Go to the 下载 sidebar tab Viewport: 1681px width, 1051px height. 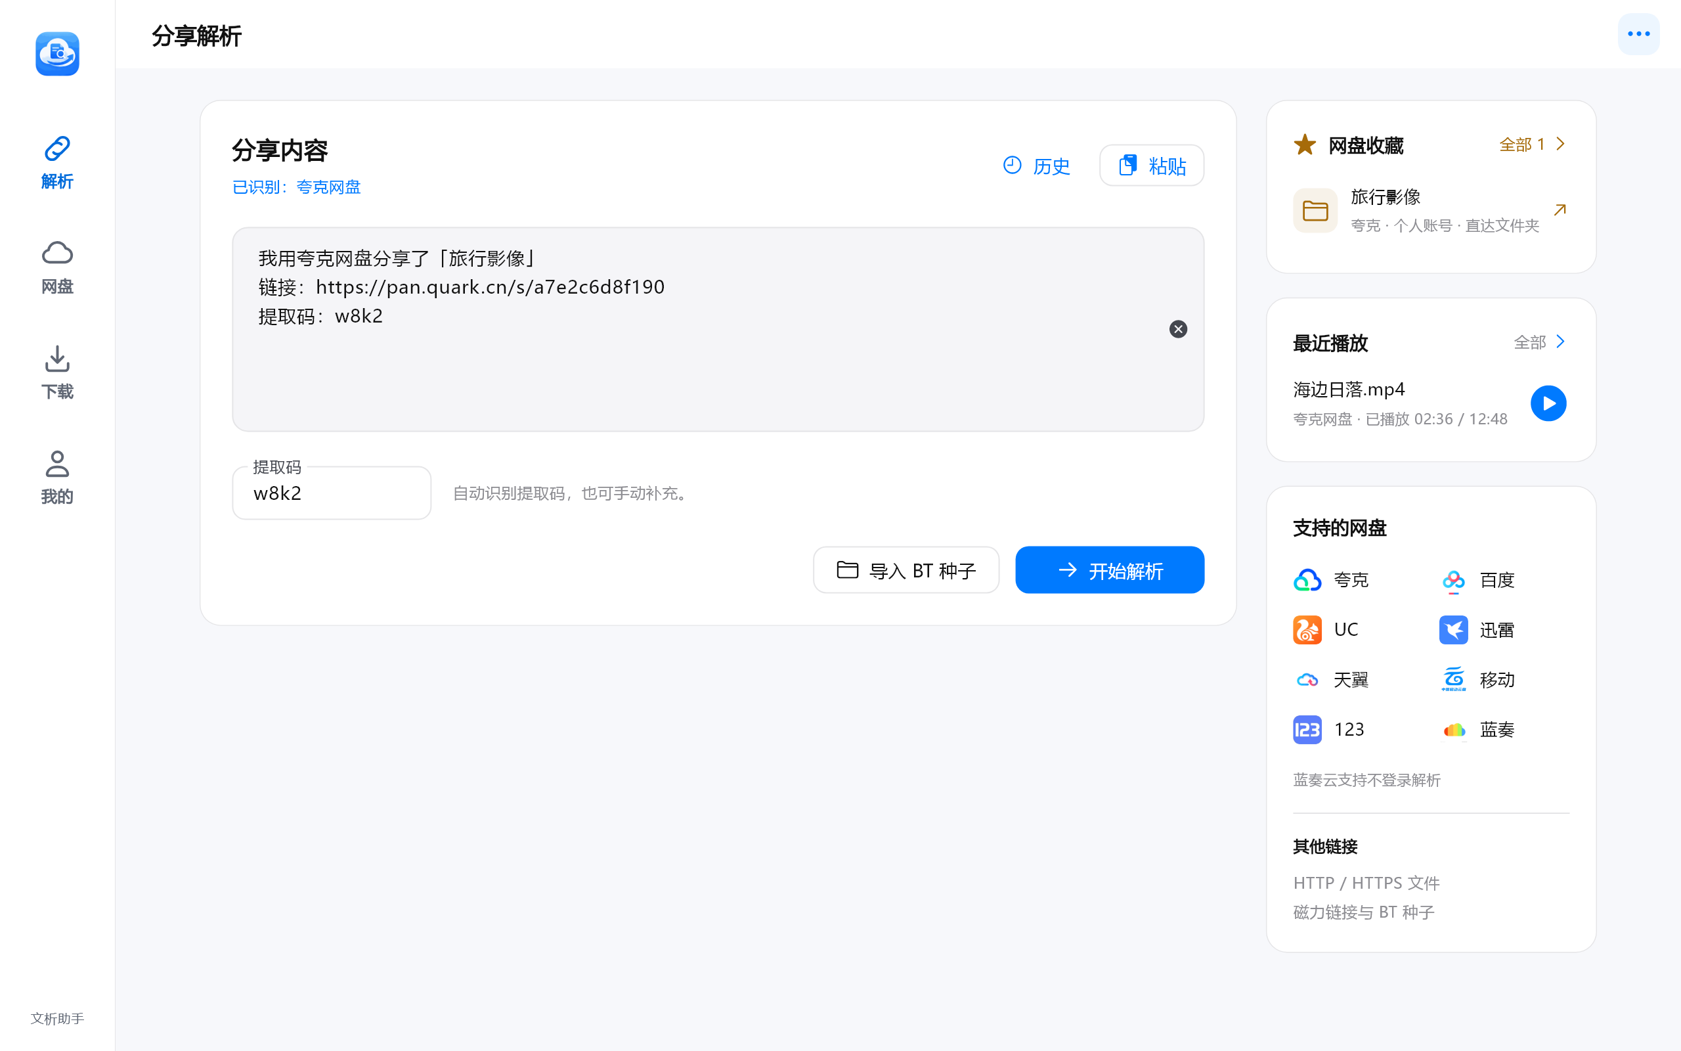pyautogui.click(x=57, y=373)
